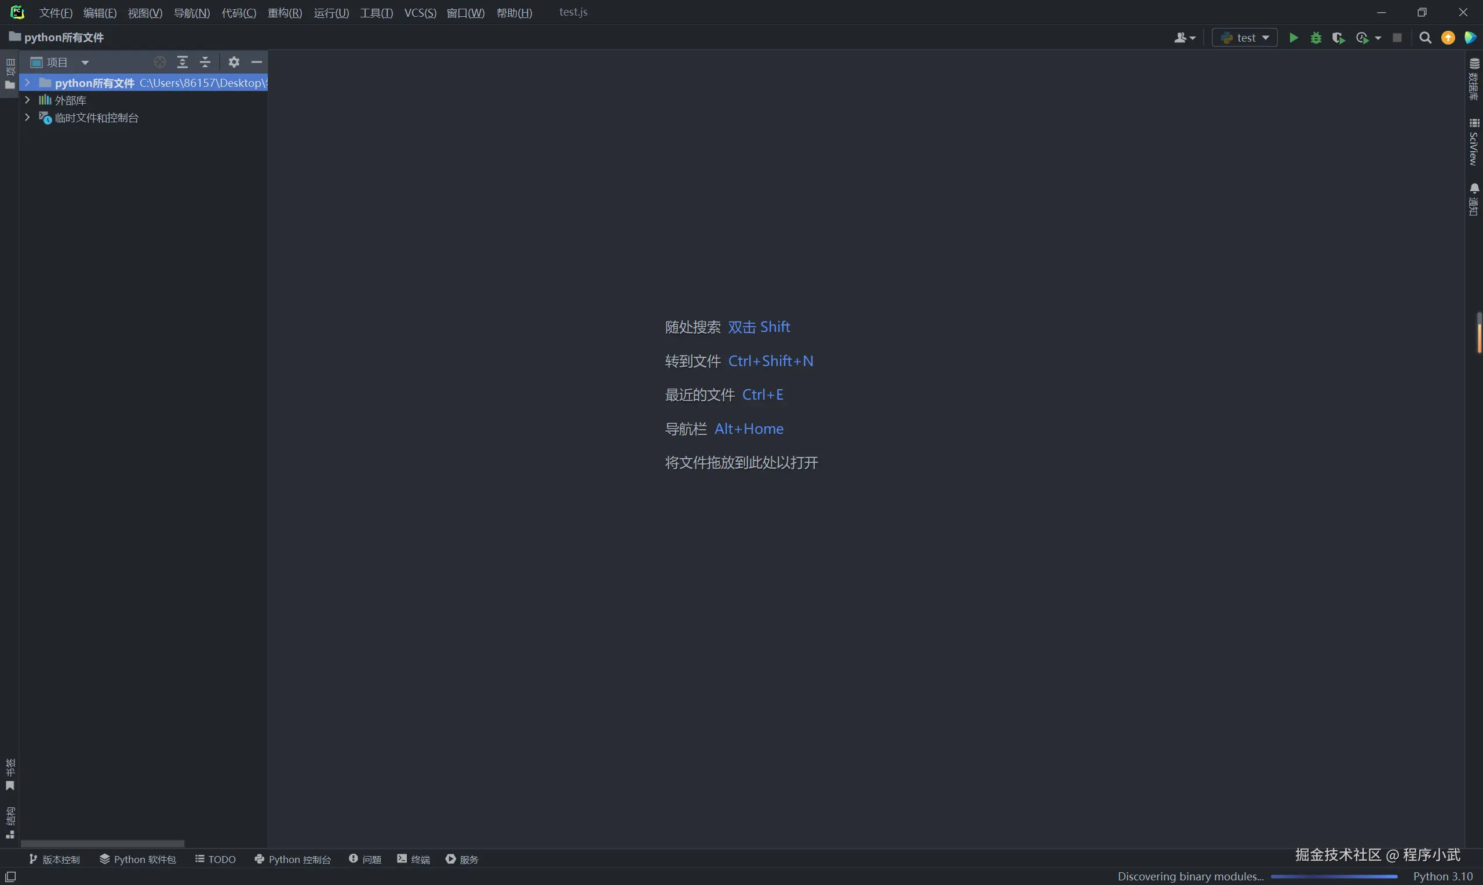Click the Discovering binary modules progress bar

(1333, 876)
